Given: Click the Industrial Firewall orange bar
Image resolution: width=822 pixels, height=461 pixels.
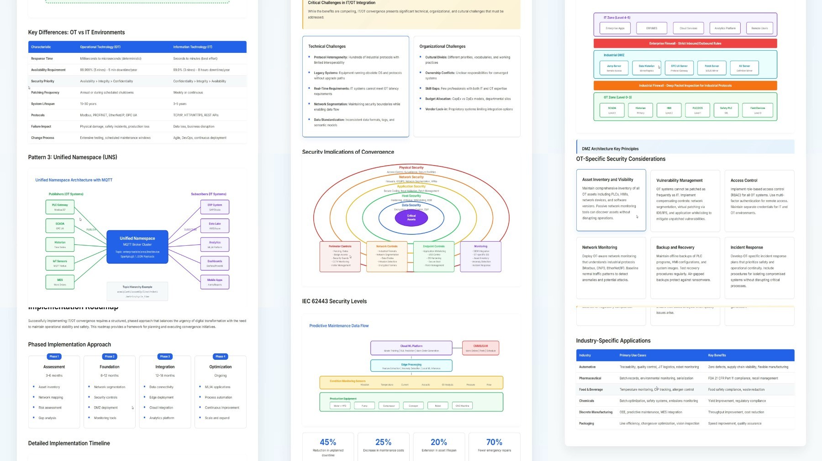Looking at the screenshot, I should tap(685, 85).
